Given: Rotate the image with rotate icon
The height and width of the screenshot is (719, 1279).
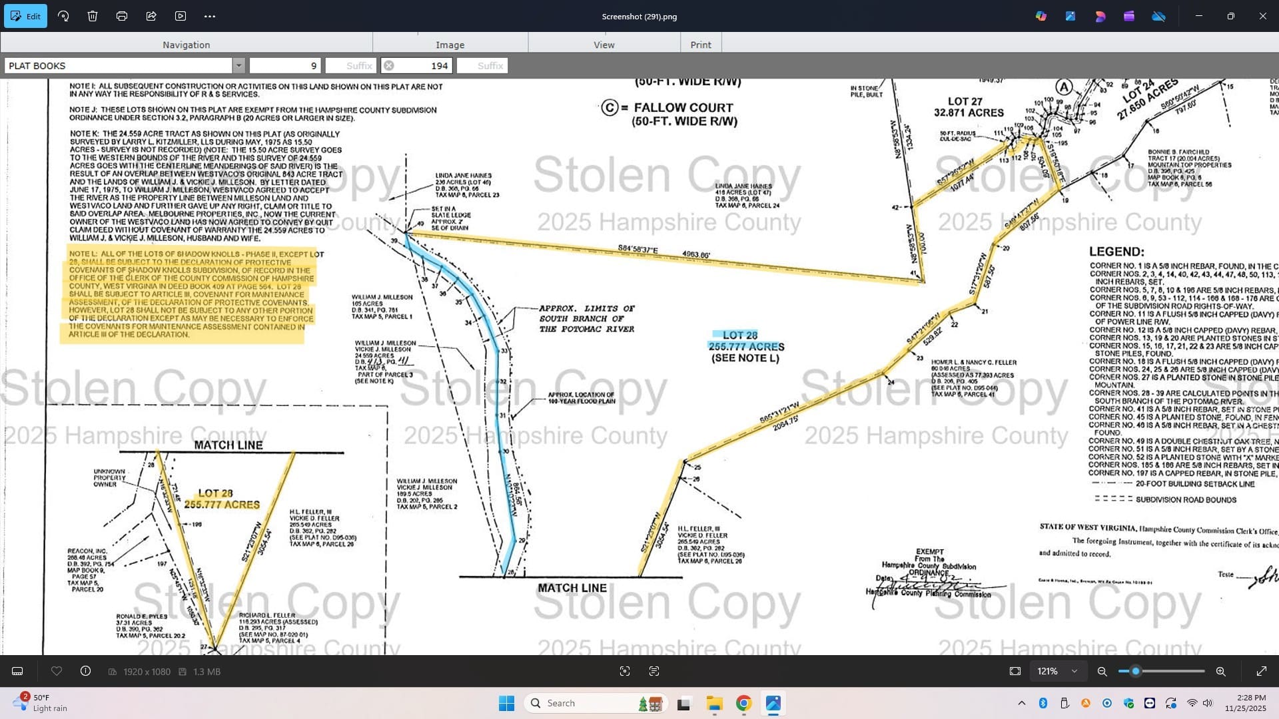Looking at the screenshot, I should (63, 16).
